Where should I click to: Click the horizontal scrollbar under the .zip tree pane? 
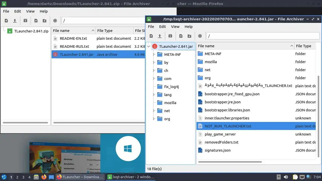click(x=25, y=123)
